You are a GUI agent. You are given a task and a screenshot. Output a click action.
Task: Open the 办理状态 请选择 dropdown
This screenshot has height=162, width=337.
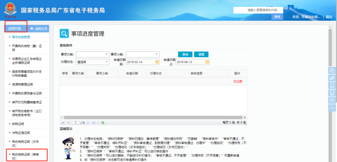[x=93, y=62]
